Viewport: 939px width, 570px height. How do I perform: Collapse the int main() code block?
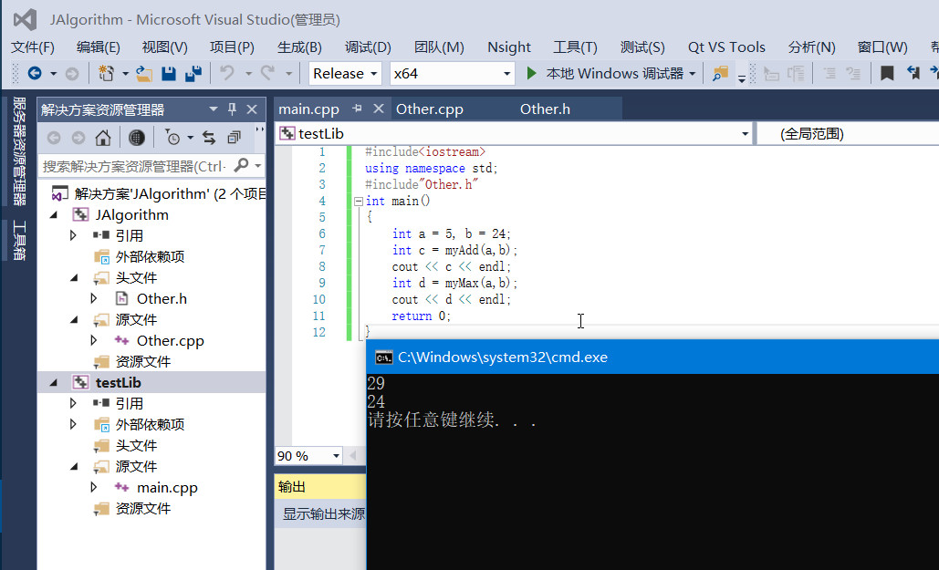click(x=358, y=202)
